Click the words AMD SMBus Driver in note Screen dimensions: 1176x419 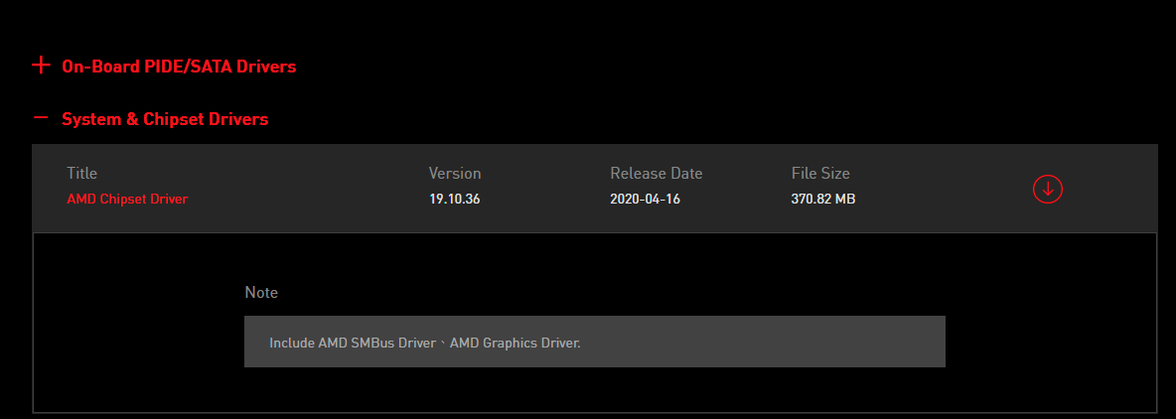click(377, 344)
